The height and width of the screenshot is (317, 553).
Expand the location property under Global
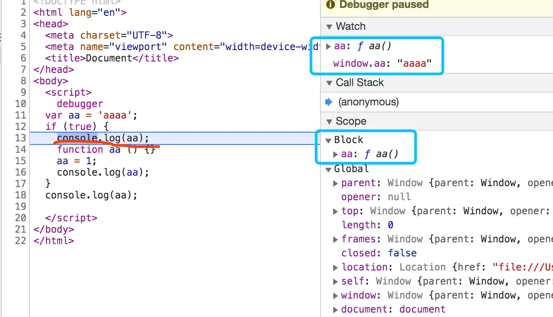pyautogui.click(x=335, y=267)
